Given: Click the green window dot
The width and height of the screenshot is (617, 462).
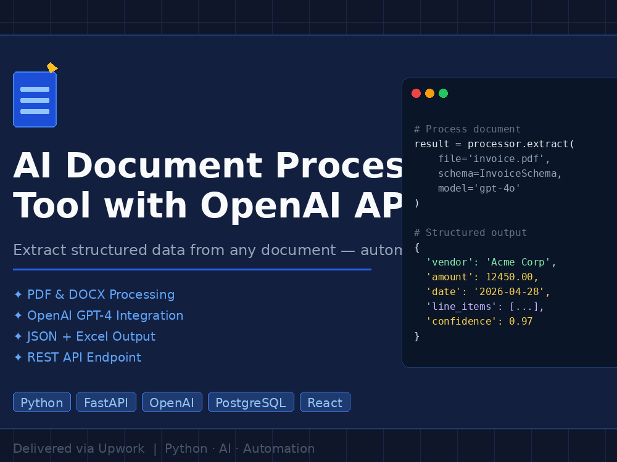Looking at the screenshot, I should [x=443, y=93].
